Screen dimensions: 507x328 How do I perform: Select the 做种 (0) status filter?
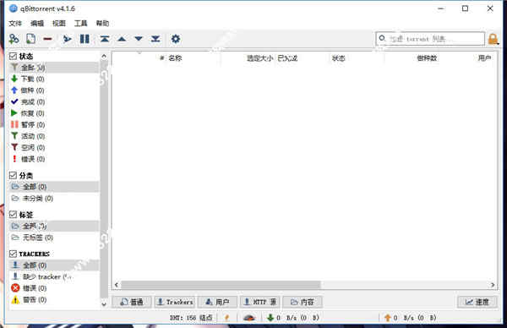[54, 90]
